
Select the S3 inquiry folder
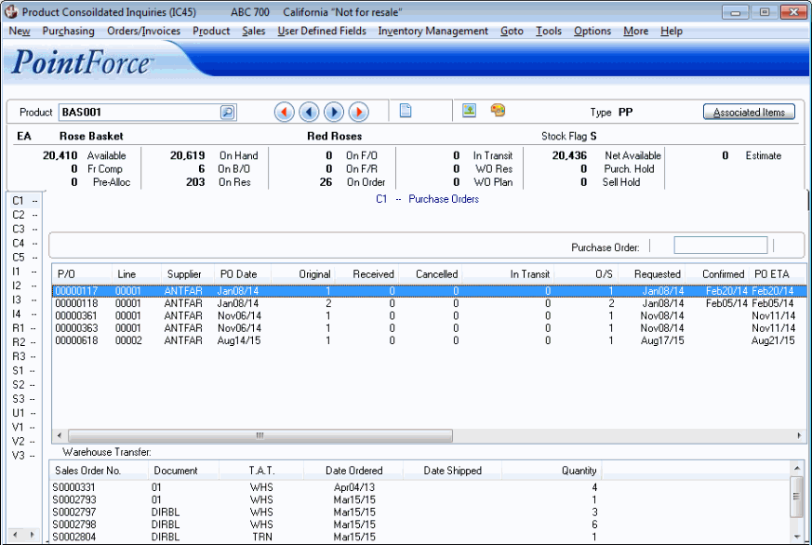pyautogui.click(x=24, y=399)
